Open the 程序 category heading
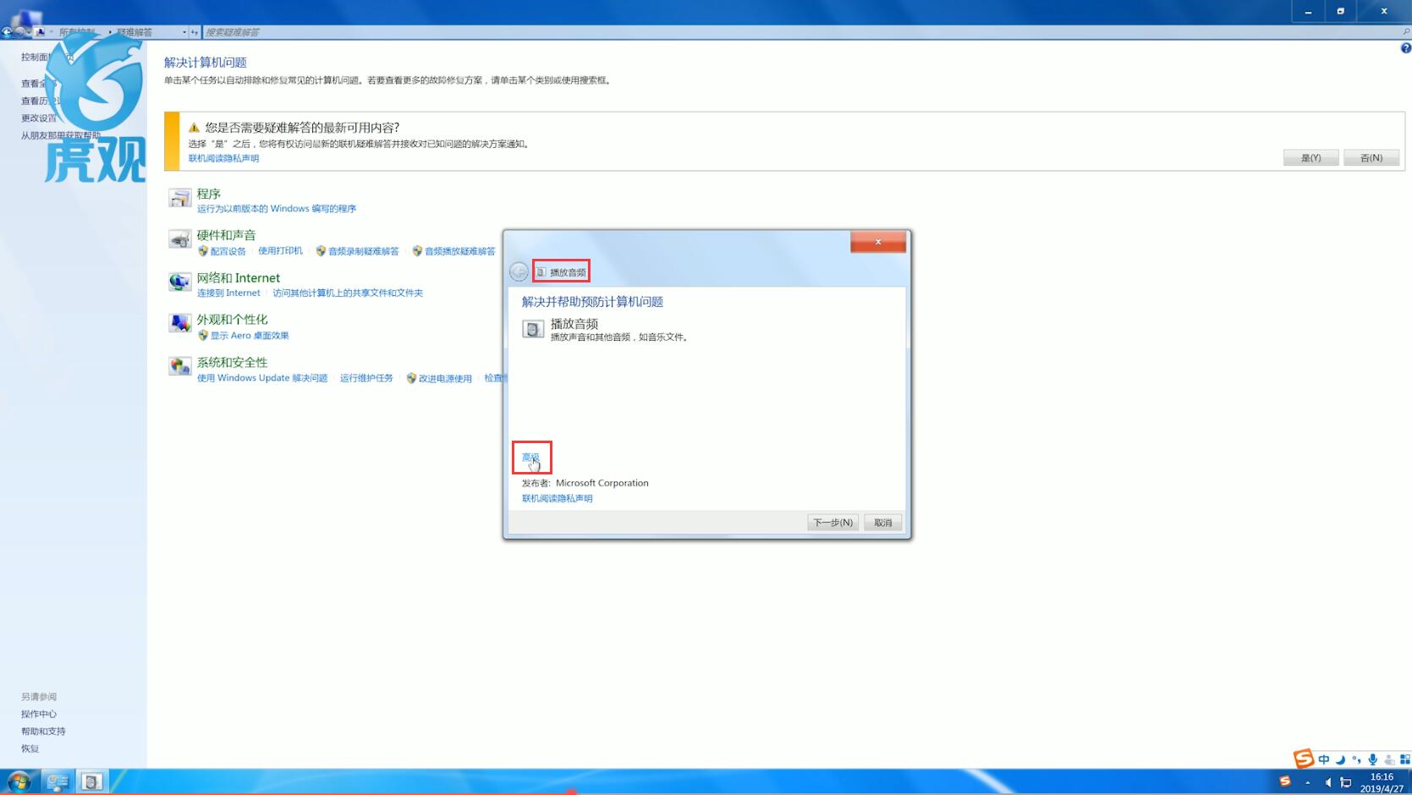Image resolution: width=1412 pixels, height=795 pixels. [x=209, y=194]
